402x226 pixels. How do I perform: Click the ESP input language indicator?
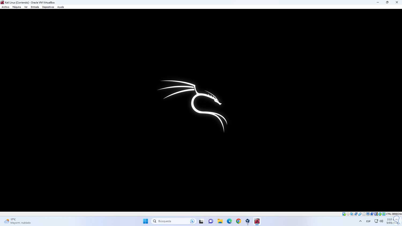(368, 221)
